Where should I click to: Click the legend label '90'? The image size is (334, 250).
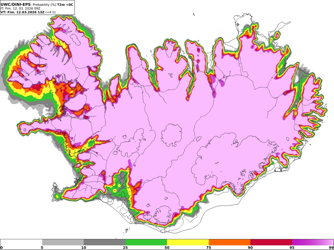(x=250, y=248)
